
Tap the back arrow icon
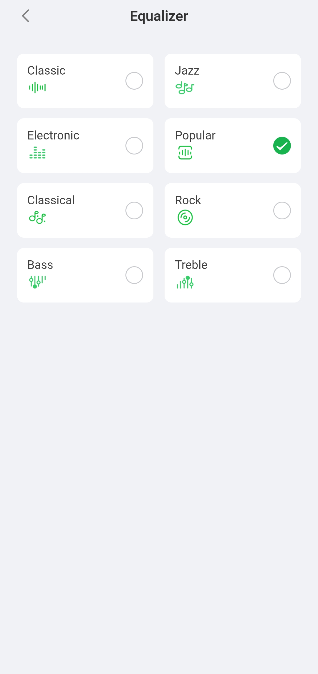26,16
